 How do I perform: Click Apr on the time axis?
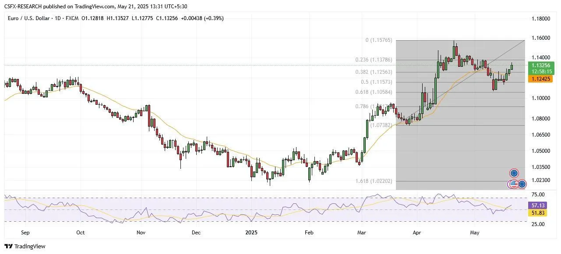[417, 233]
